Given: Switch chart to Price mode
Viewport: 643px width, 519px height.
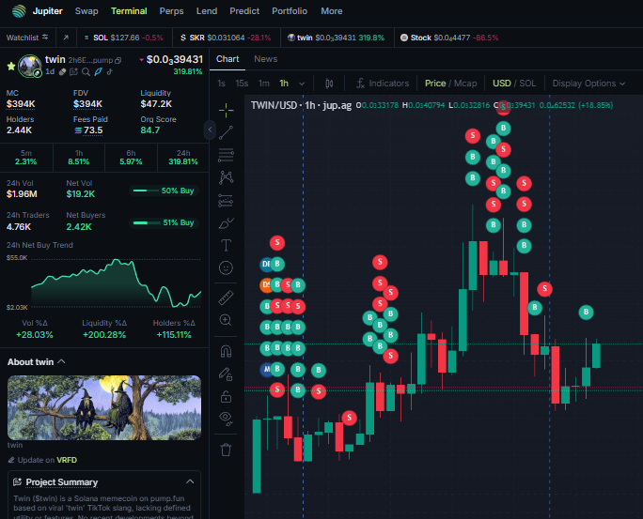Looking at the screenshot, I should (435, 84).
